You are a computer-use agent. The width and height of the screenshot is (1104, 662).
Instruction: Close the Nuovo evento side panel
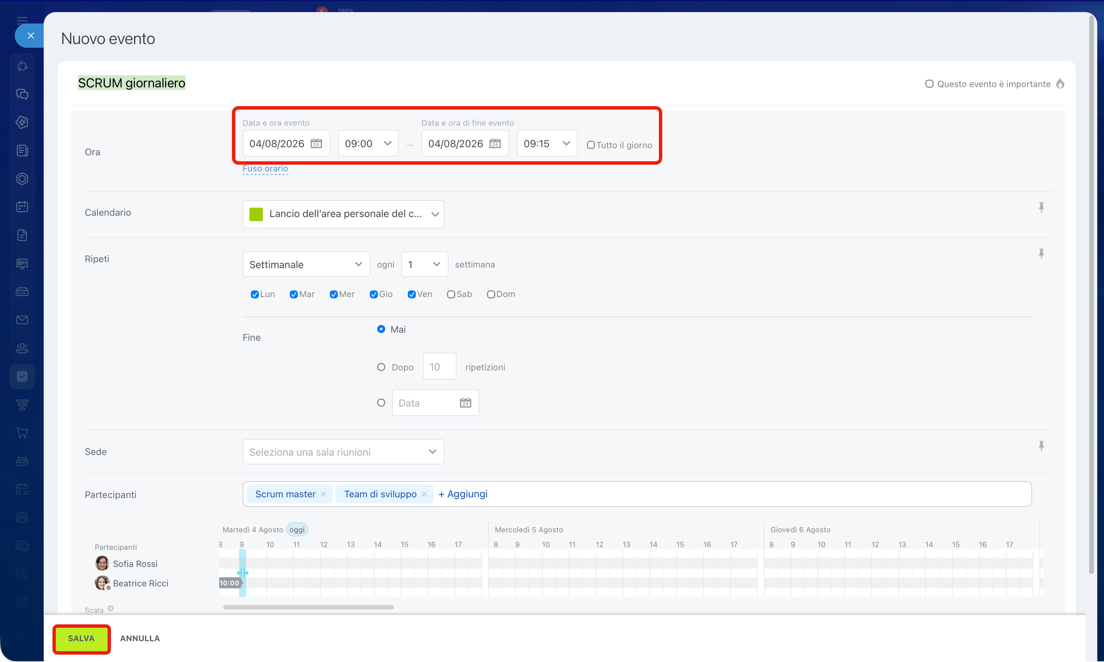pyautogui.click(x=30, y=36)
